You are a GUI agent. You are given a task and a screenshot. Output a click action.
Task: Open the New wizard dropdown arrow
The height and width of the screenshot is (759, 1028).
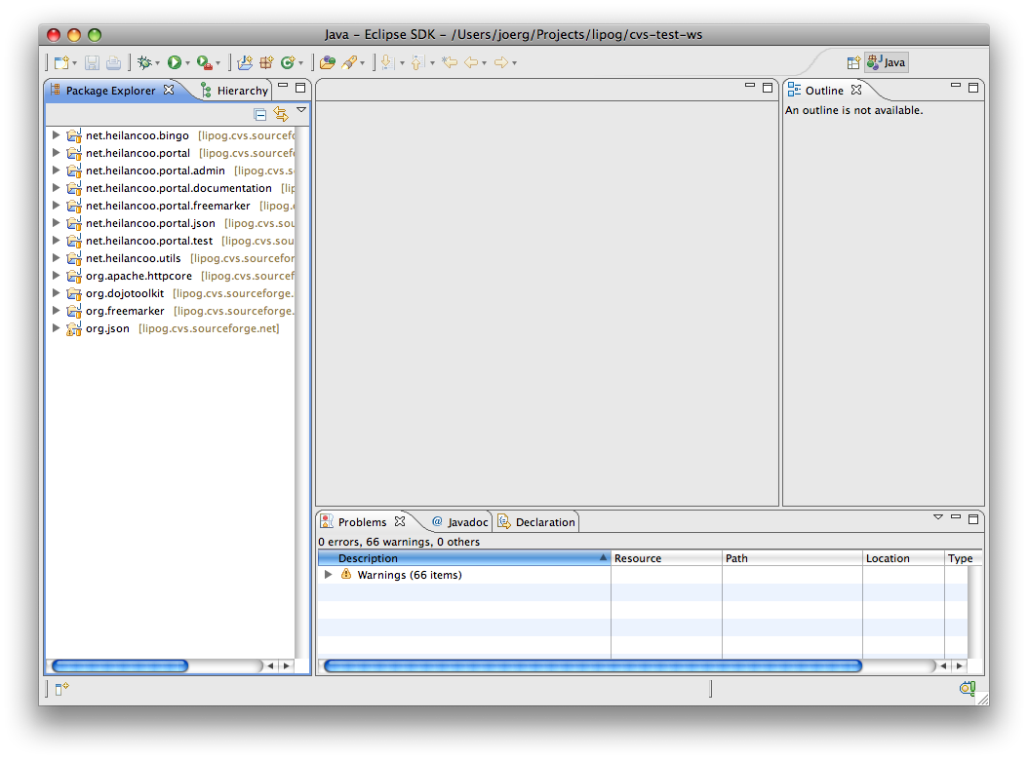76,63
